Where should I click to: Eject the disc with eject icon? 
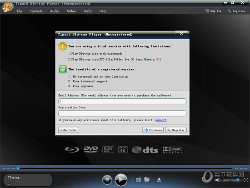coord(159,180)
